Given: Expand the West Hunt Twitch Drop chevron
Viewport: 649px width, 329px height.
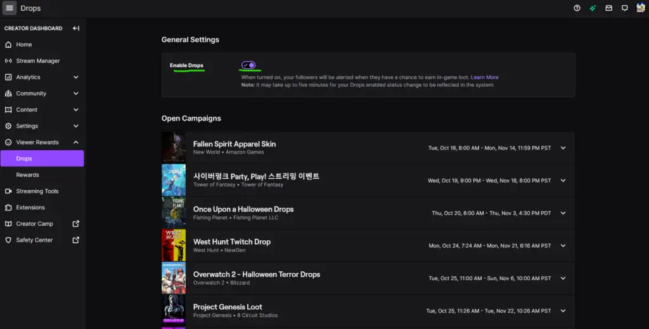Looking at the screenshot, I should (563, 245).
